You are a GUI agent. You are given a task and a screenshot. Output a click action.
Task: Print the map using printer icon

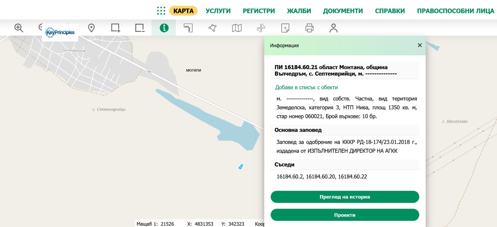click(x=309, y=28)
